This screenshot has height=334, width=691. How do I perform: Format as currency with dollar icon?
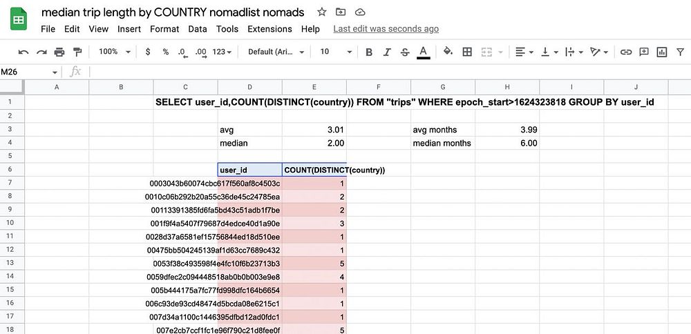pos(148,52)
